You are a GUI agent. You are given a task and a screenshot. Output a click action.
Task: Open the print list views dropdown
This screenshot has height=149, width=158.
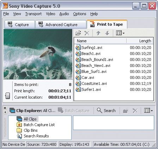[120, 33]
